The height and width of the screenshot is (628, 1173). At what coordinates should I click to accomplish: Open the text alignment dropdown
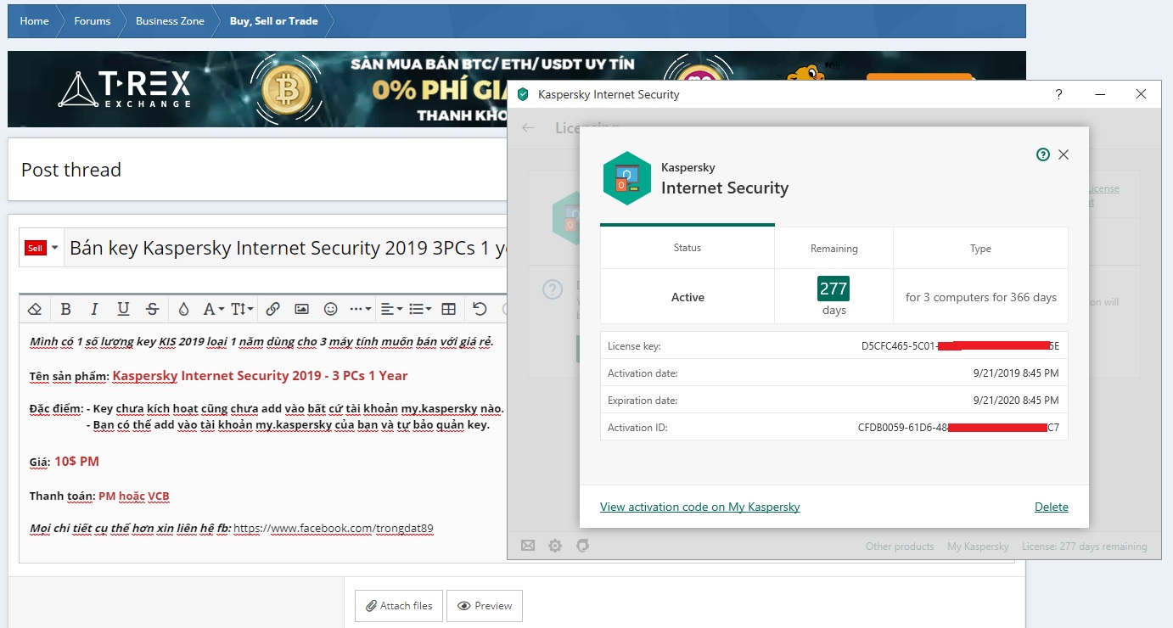pos(391,309)
